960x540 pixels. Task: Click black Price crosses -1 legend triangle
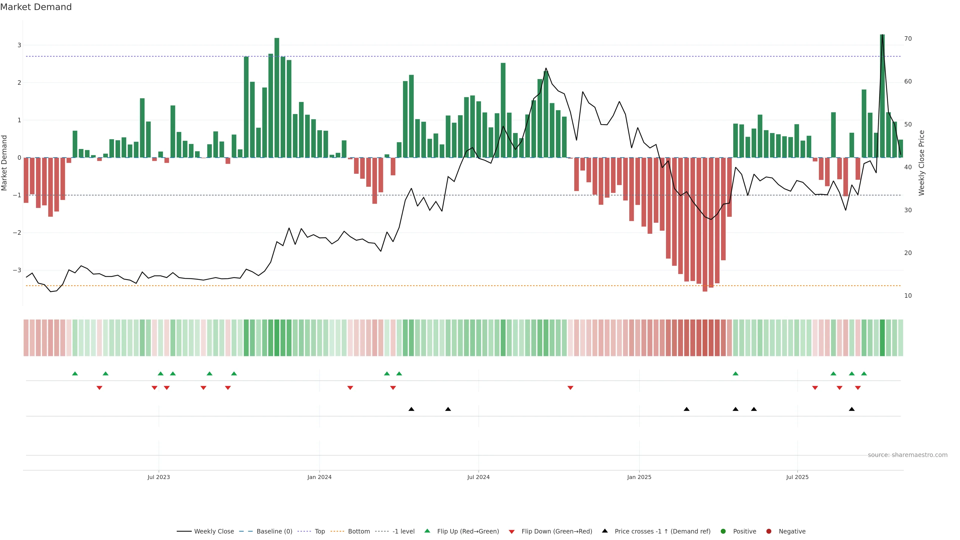click(605, 531)
